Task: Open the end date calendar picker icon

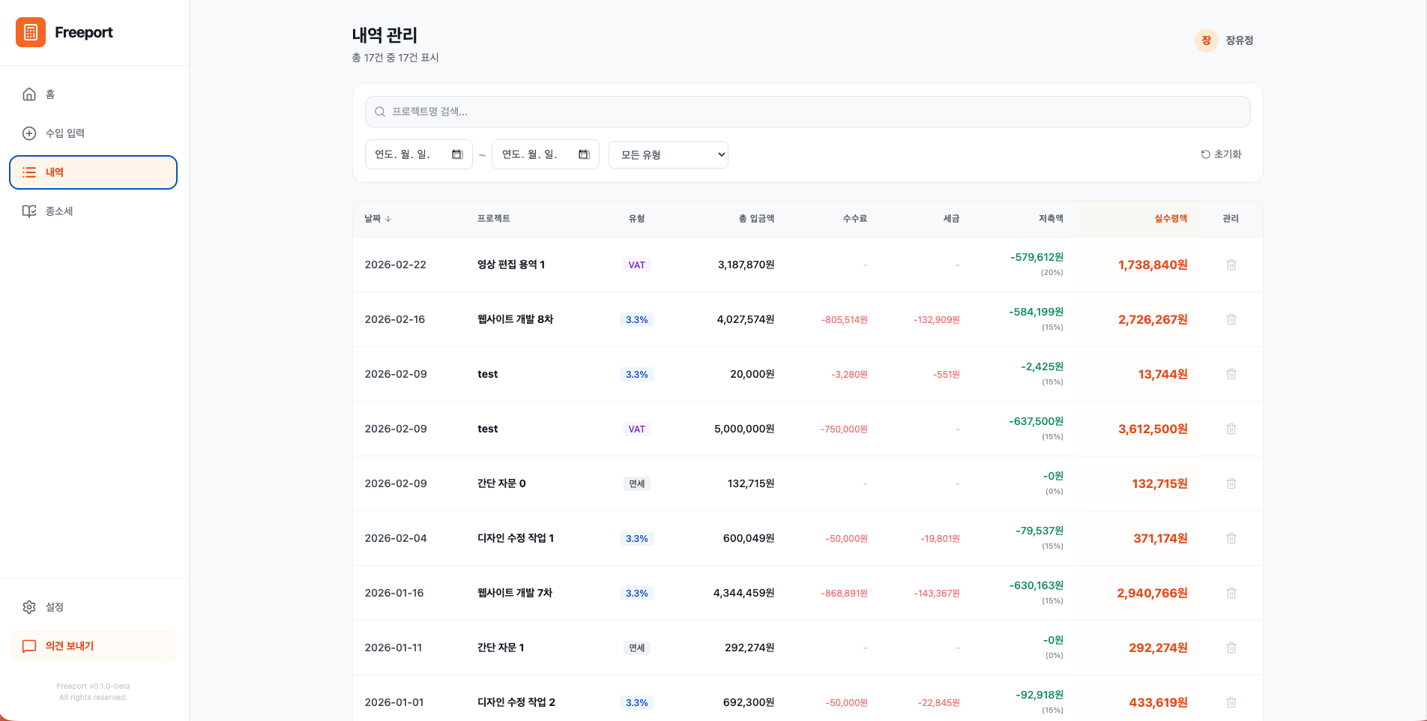Action: tap(584, 154)
